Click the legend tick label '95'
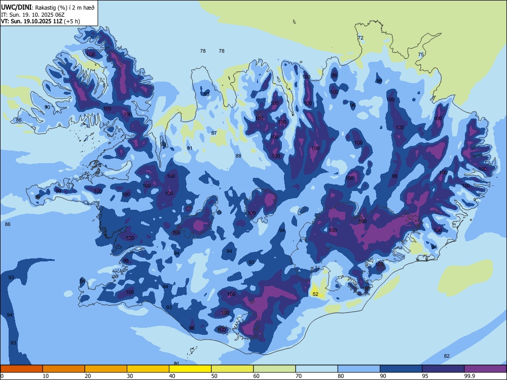The width and height of the screenshot is (507, 380). [x=425, y=376]
